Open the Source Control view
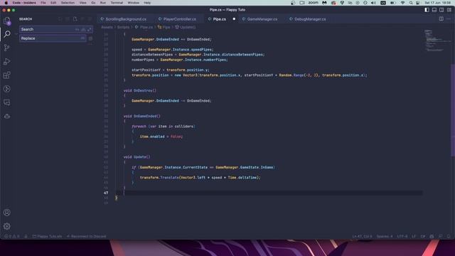Image resolution: width=455 pixels, height=256 pixels. 7,48
